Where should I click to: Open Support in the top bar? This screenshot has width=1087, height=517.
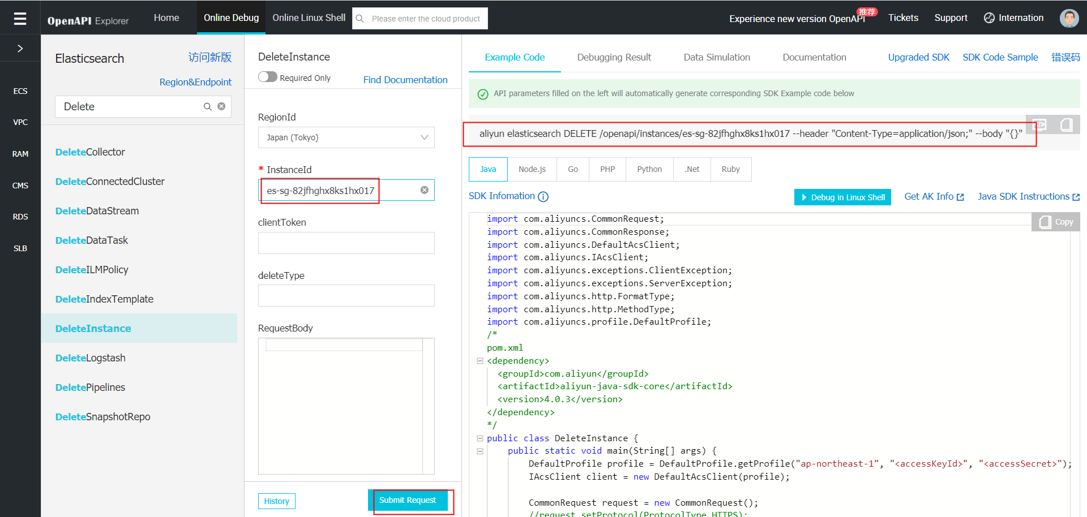(951, 18)
